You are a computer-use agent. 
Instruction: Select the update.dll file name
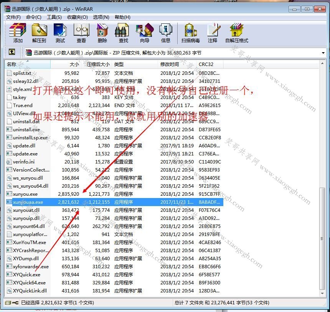click(24, 146)
